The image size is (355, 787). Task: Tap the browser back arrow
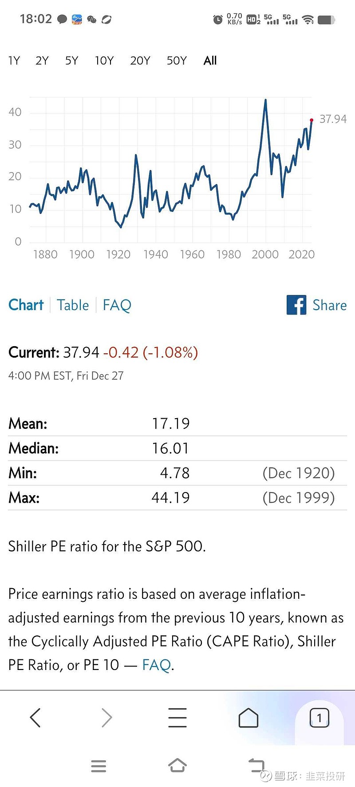click(35, 717)
